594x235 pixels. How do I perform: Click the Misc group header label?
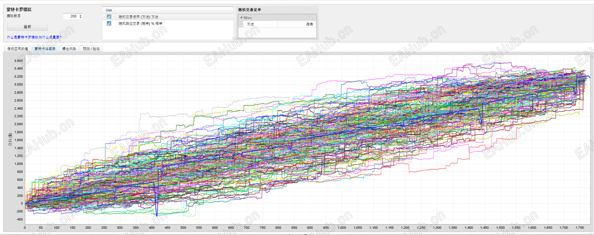click(248, 18)
